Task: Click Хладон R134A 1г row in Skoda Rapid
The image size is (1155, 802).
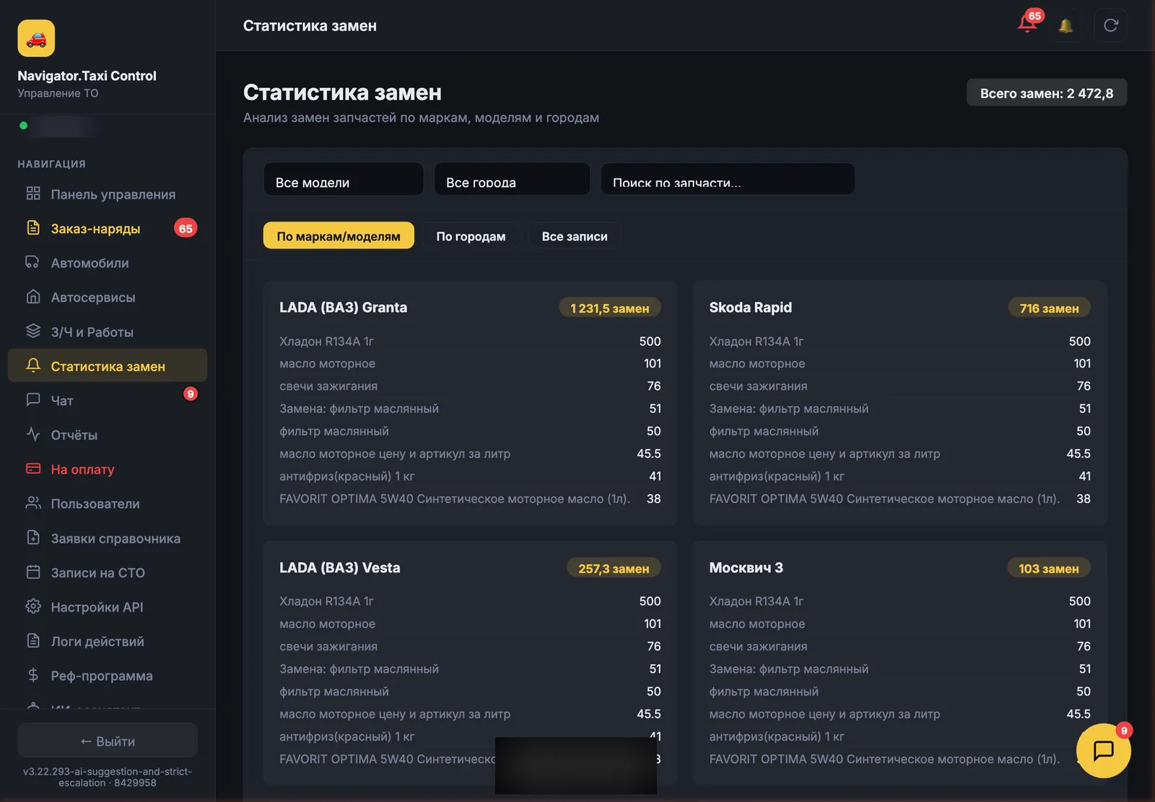Action: pos(899,341)
